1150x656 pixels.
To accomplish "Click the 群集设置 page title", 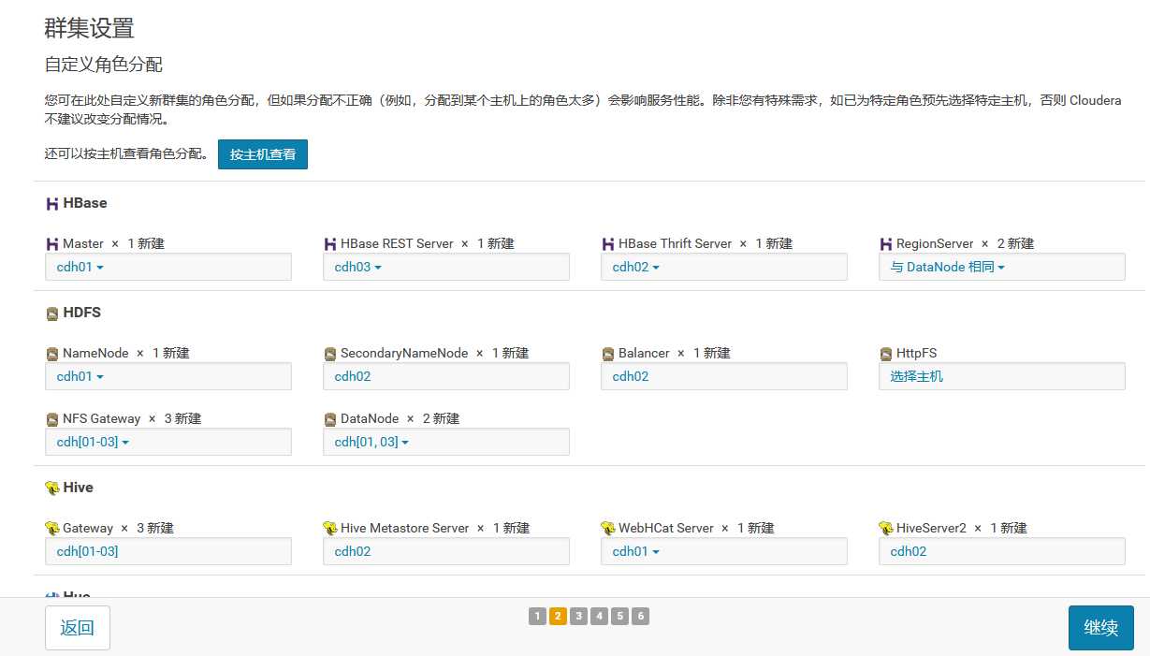I will click(x=90, y=28).
